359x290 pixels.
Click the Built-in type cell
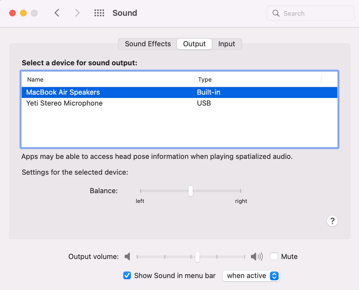tap(209, 92)
